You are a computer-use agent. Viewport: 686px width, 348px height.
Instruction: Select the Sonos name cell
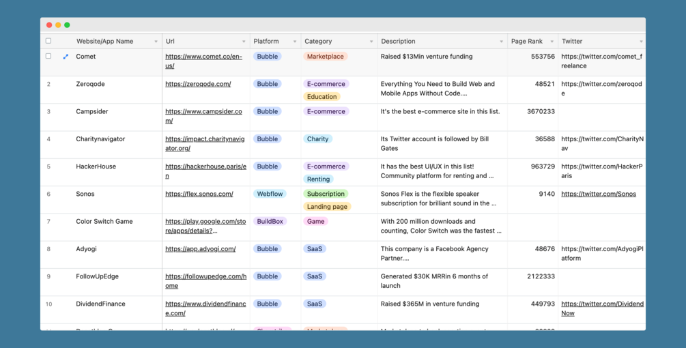coord(85,194)
